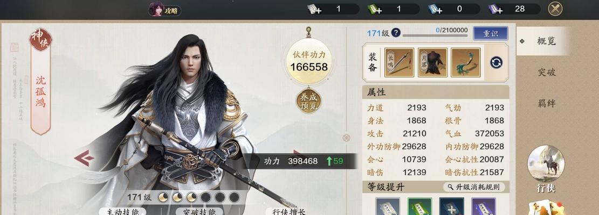Select the green tassel accessory slot
This screenshot has width=599, height=215.
pyautogui.click(x=466, y=62)
